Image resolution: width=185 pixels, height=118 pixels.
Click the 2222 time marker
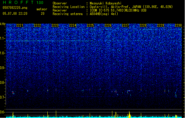click(x=37, y=25)
